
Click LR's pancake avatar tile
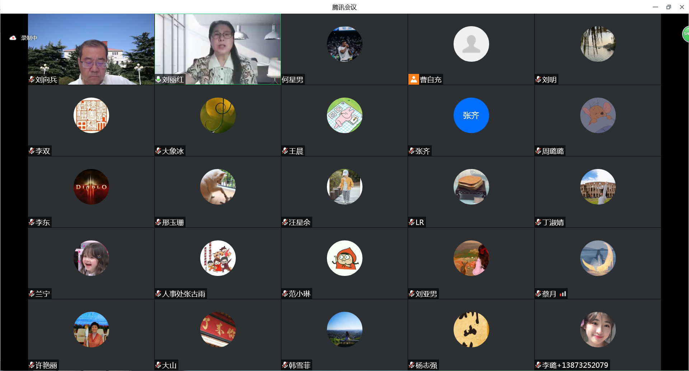471,187
